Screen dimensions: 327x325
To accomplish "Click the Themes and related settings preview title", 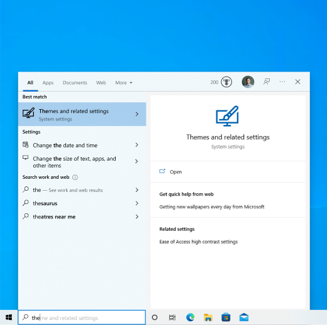I will [228, 137].
